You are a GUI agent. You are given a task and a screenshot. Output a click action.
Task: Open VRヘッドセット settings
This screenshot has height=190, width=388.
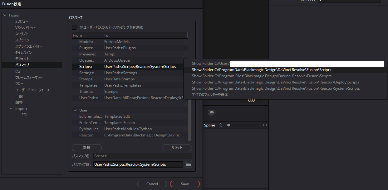pyautogui.click(x=26, y=28)
